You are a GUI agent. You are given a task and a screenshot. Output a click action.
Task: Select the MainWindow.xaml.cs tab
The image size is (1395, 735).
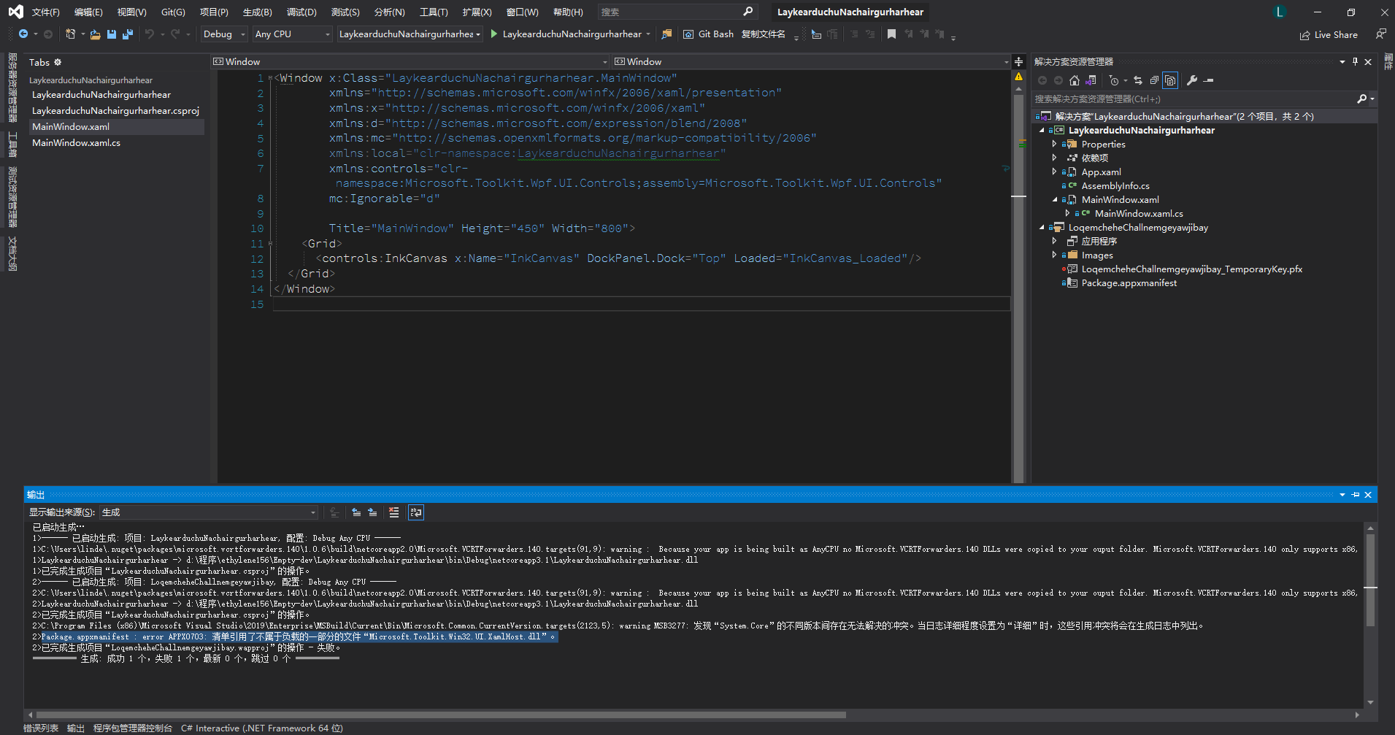pyautogui.click(x=76, y=143)
